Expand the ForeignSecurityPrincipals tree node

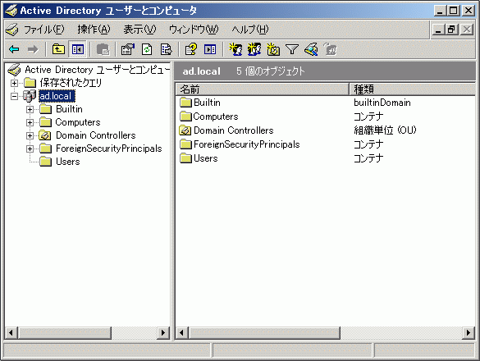pyautogui.click(x=30, y=149)
